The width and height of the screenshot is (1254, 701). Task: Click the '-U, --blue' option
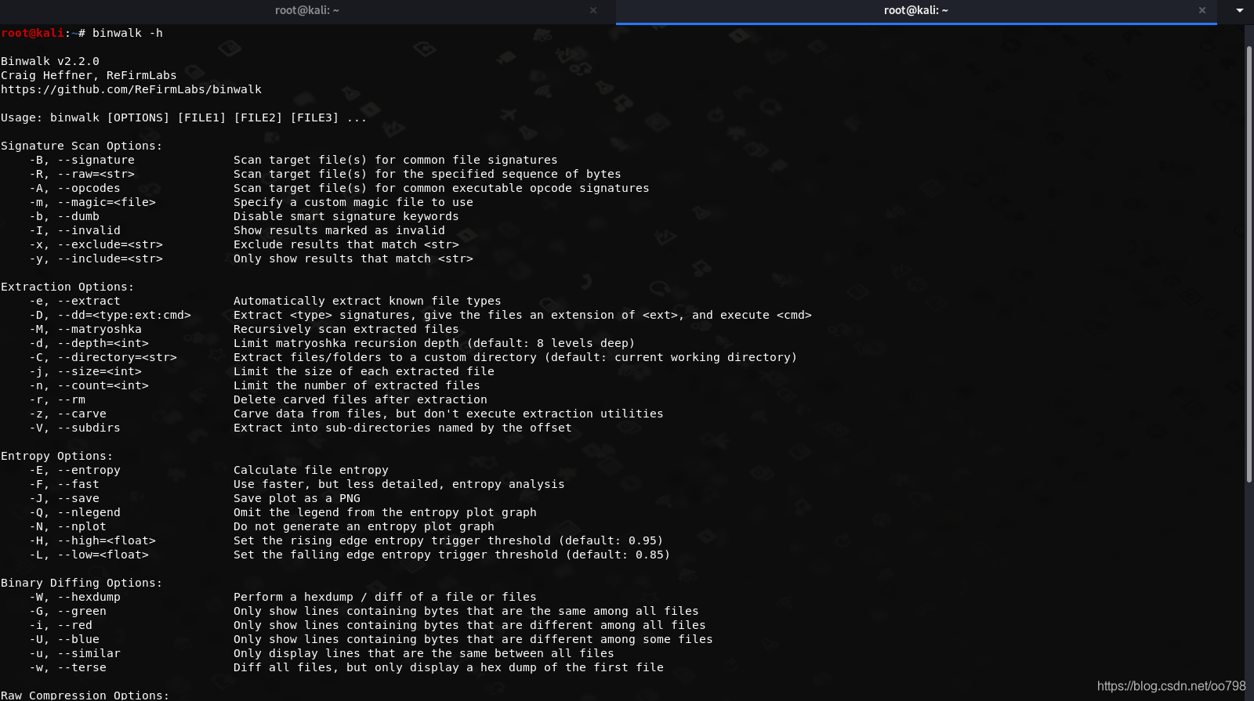pyautogui.click(x=64, y=639)
